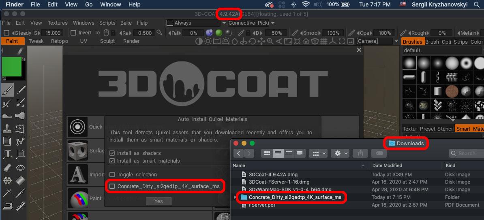Open the Strips panel tab

pos(461,42)
